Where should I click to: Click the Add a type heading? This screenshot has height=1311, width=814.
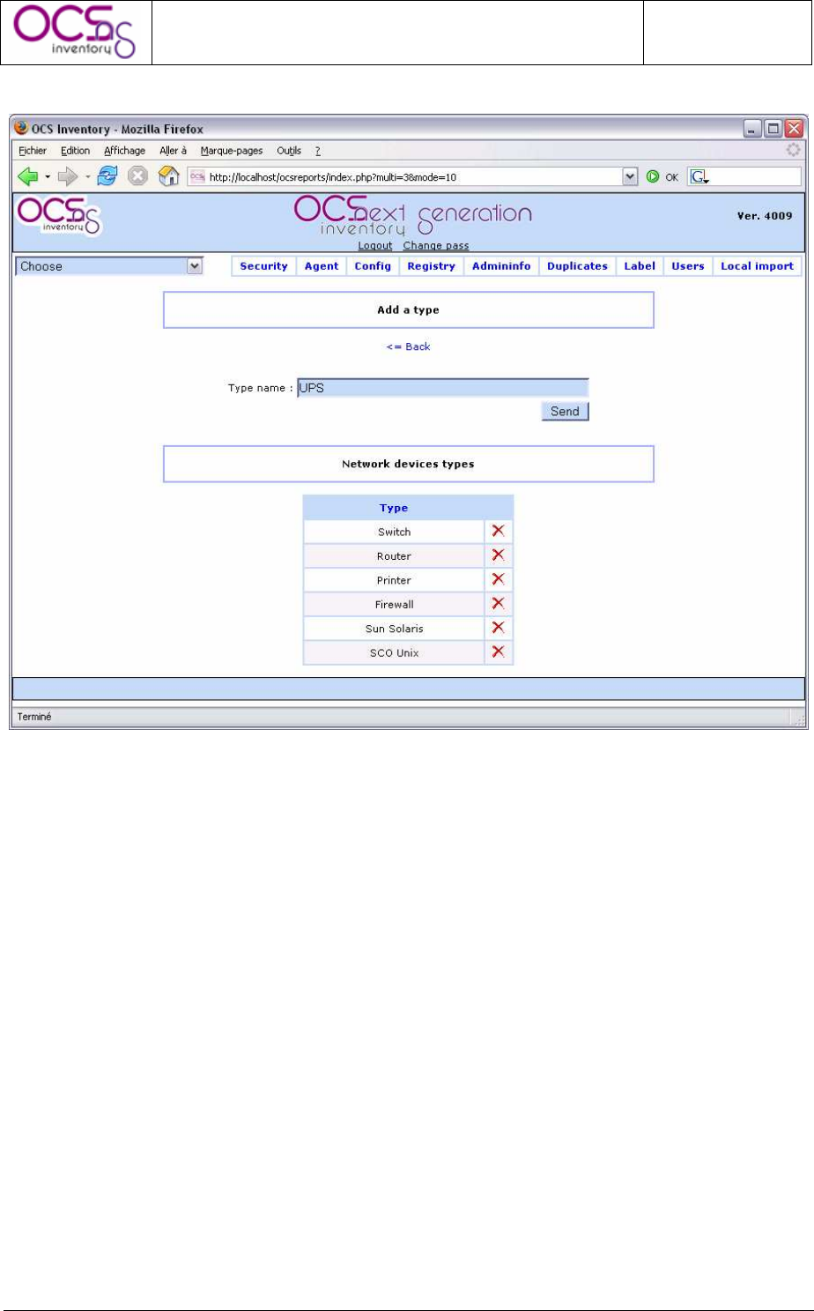(x=408, y=310)
